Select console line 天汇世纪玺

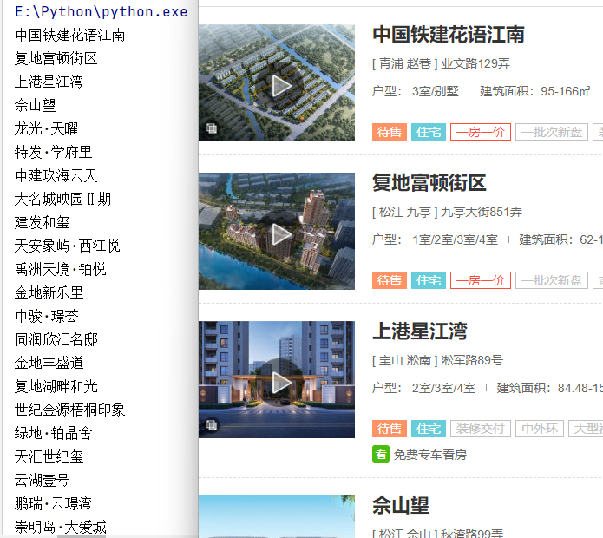coord(49,456)
